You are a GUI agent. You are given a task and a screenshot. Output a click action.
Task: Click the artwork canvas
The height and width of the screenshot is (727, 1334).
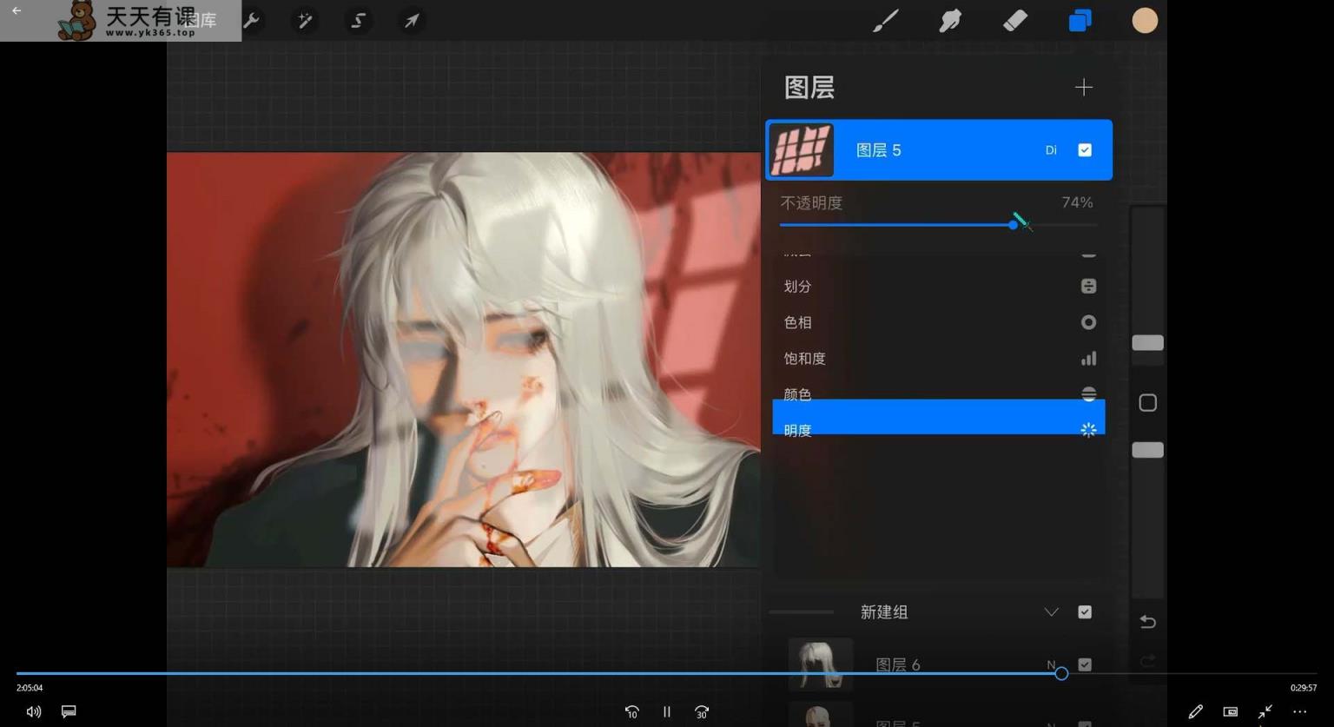click(x=463, y=360)
